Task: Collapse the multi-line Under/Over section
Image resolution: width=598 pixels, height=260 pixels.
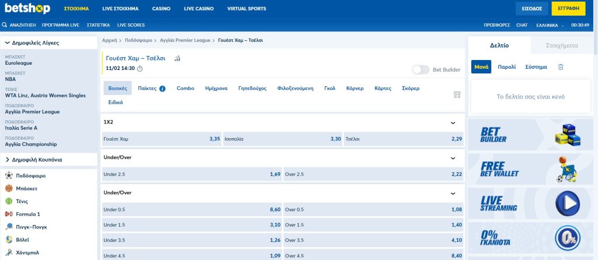Action: [453, 194]
